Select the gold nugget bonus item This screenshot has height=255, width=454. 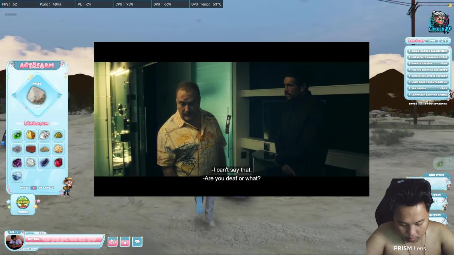31,135
